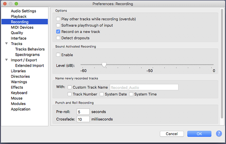Go to Spectrograms preferences

click(x=27, y=54)
